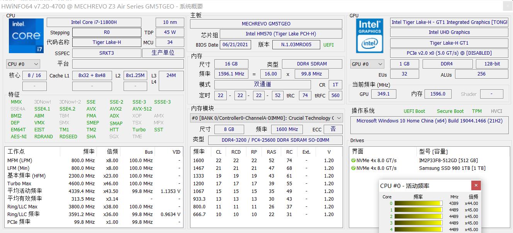Click the 10 nm process value

(170, 22)
